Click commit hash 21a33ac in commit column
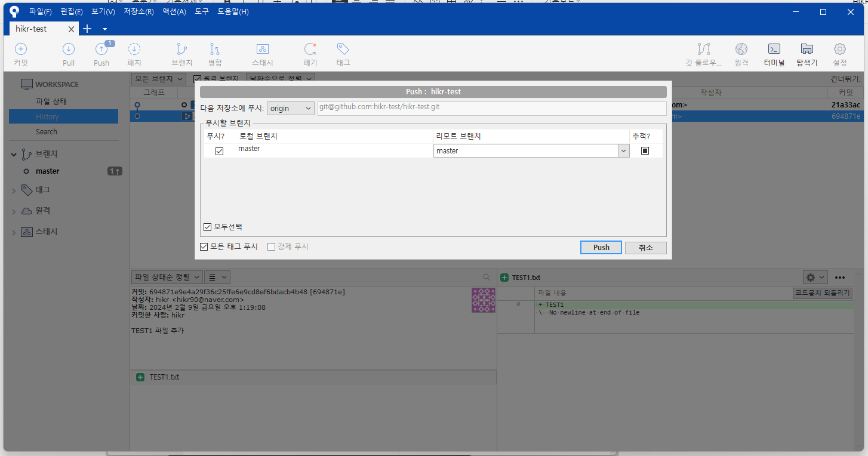 coord(846,104)
